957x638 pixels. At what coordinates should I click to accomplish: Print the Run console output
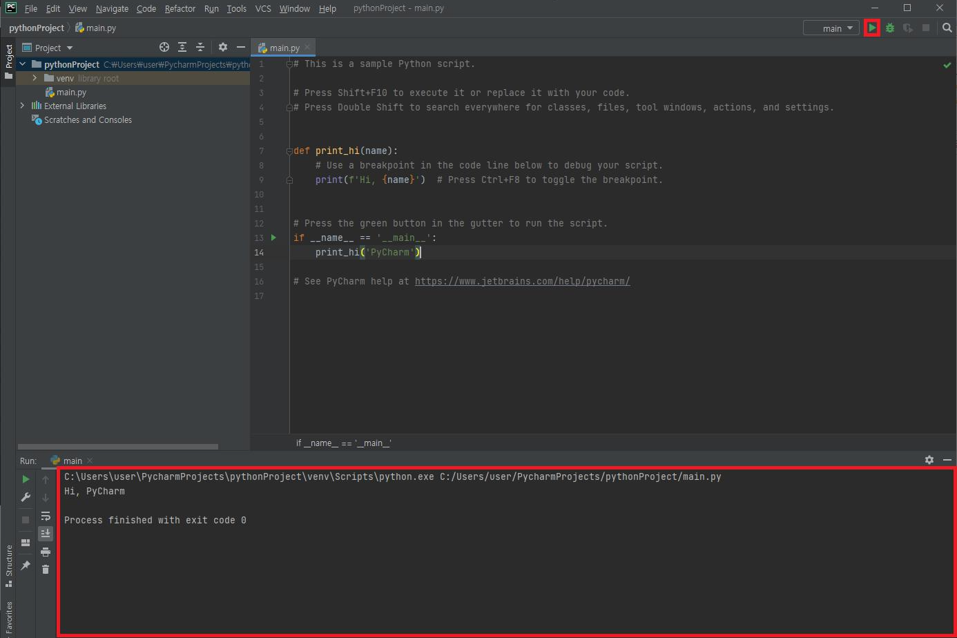[46, 552]
